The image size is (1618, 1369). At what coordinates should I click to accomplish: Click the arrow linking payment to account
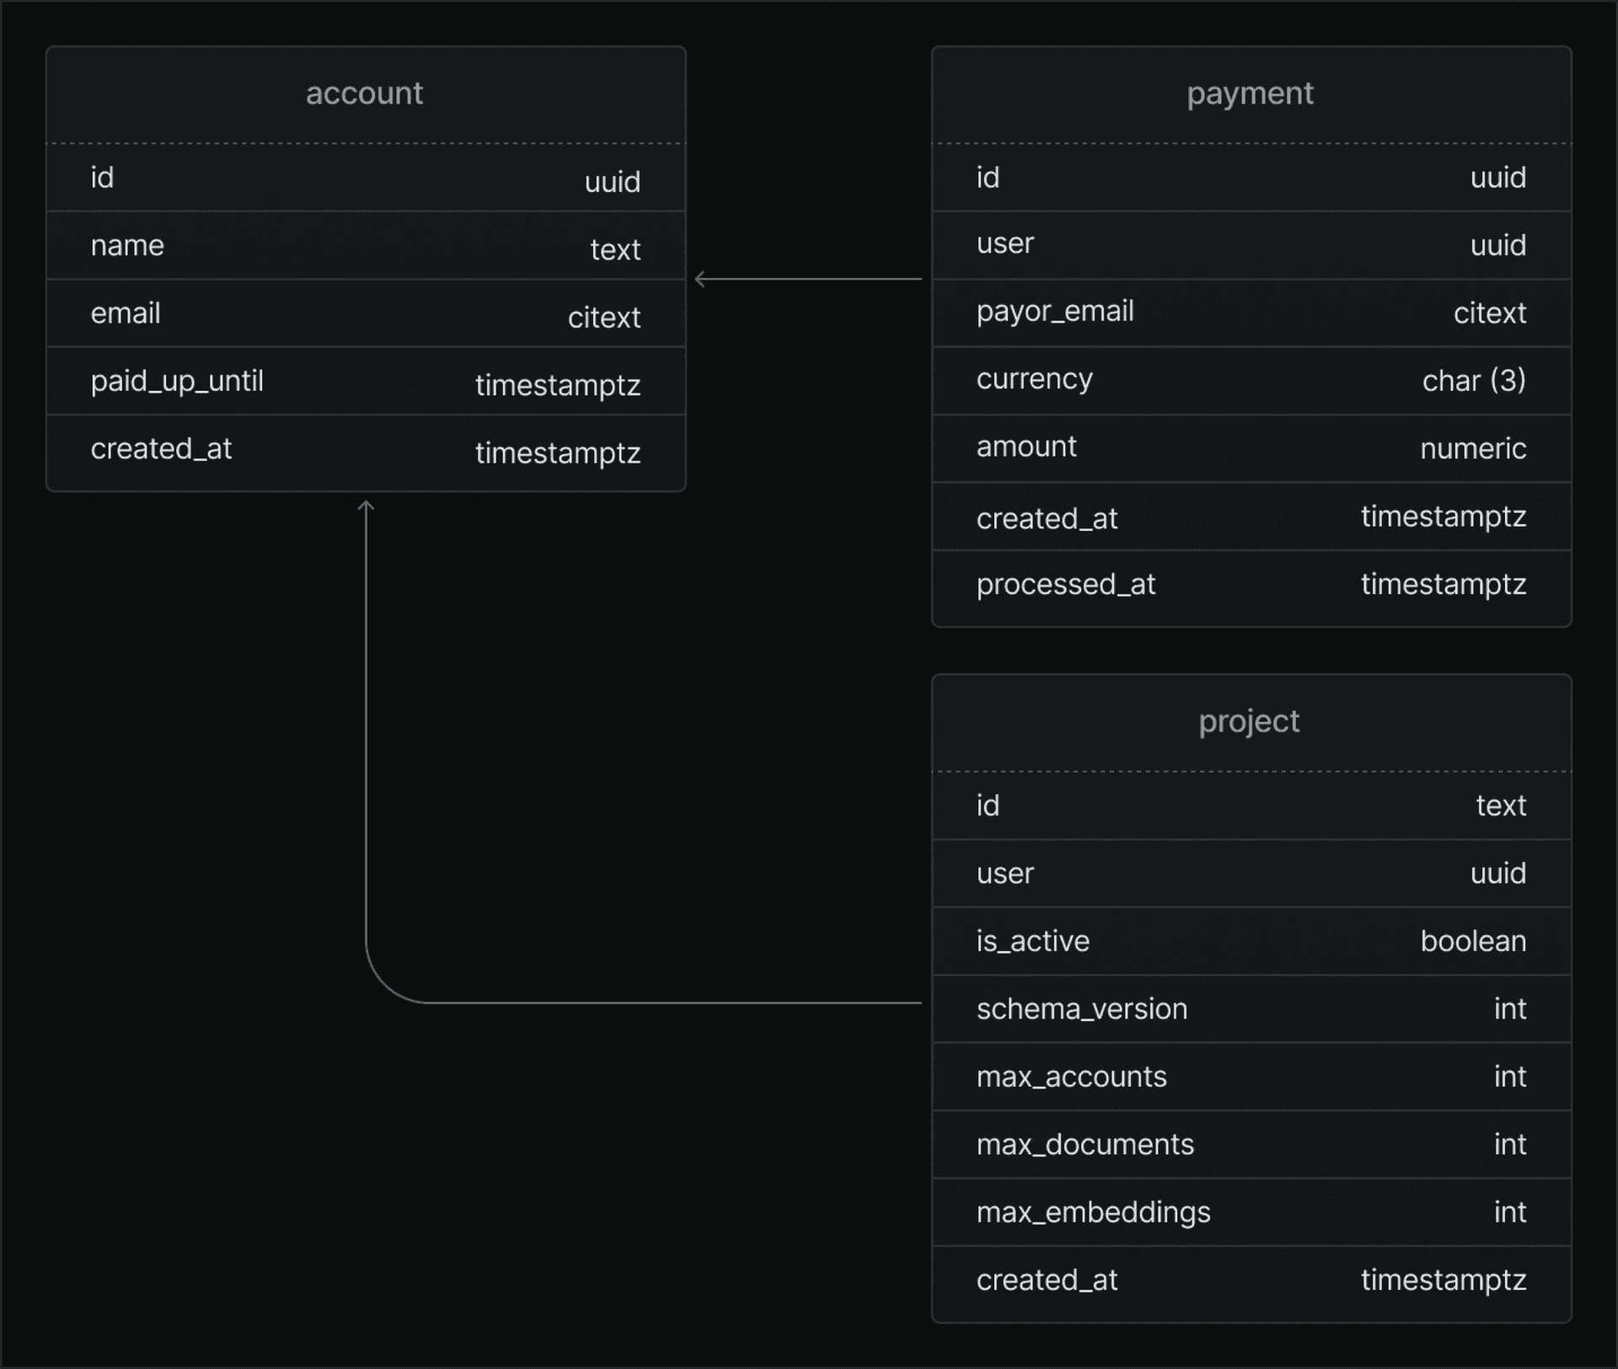coord(809,278)
